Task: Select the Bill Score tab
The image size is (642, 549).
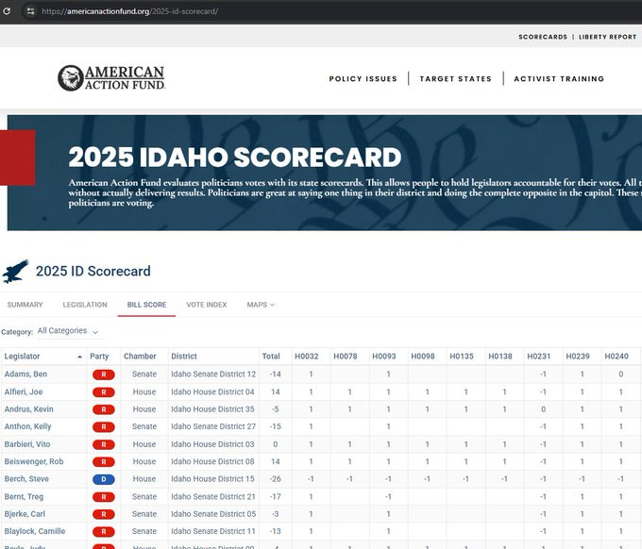Action: (146, 305)
